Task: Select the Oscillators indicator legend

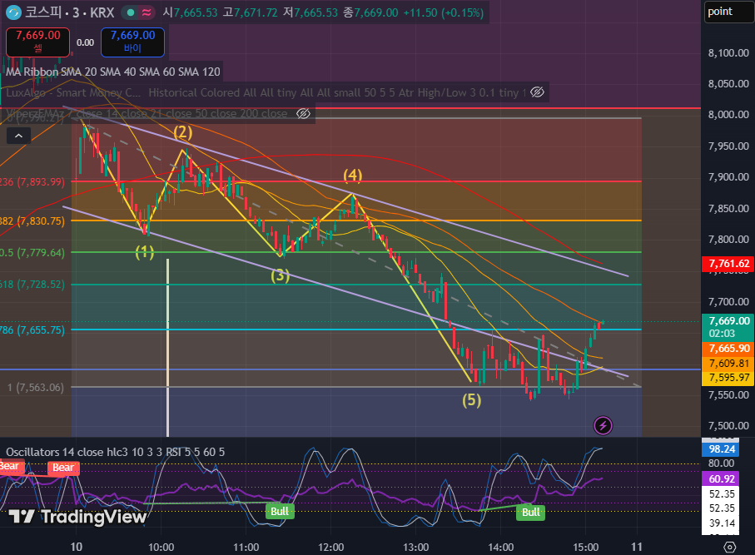Action: [x=115, y=452]
